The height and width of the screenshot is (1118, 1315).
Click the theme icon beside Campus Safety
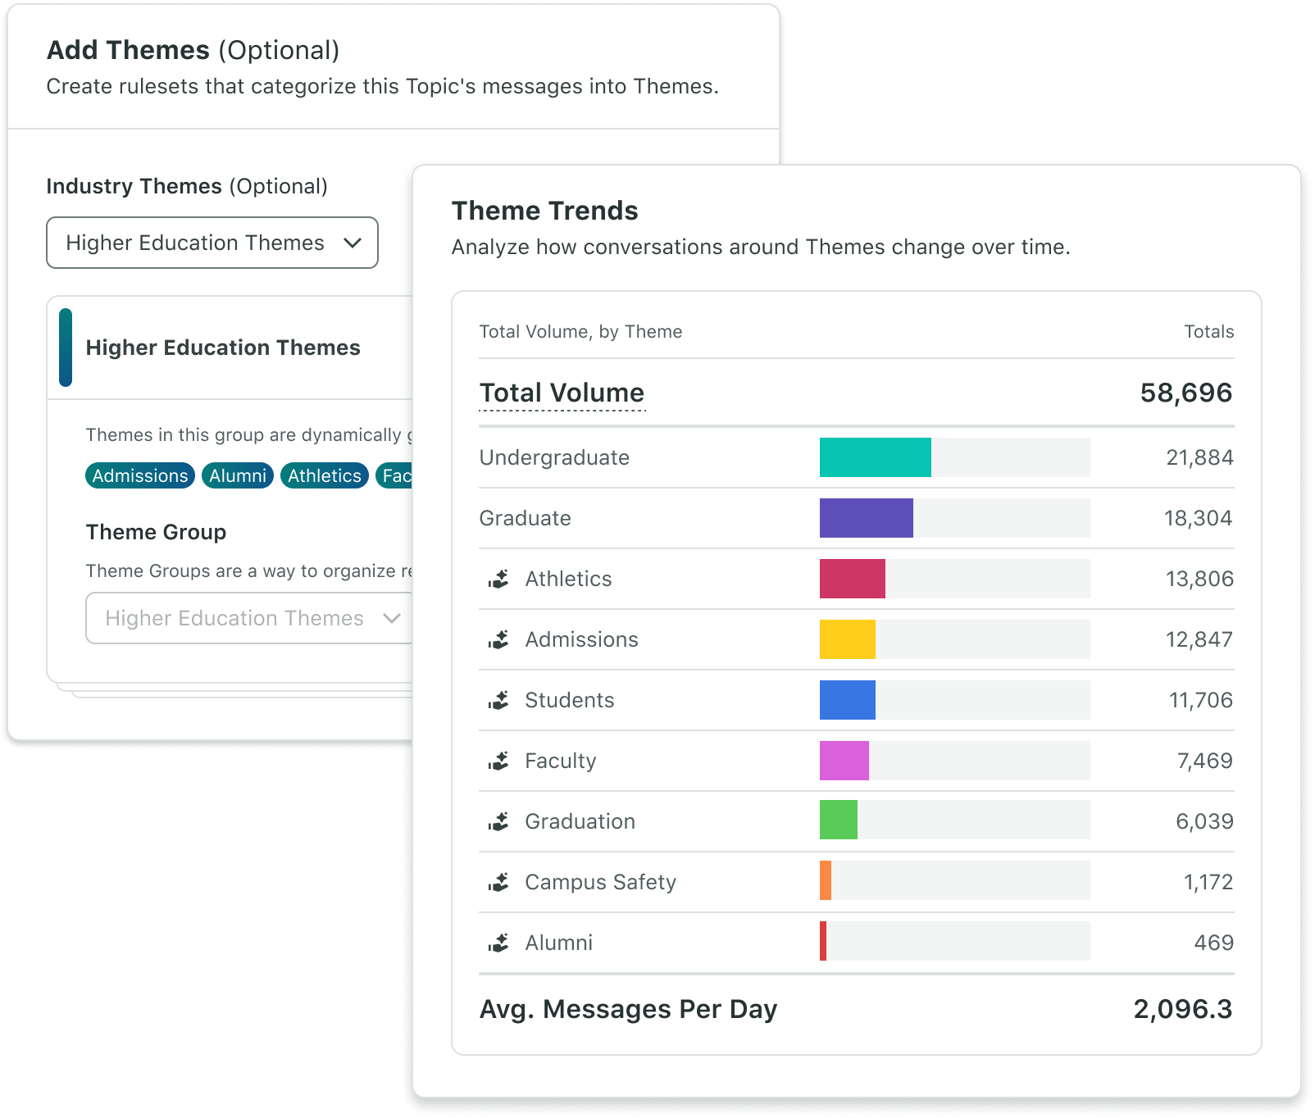[498, 883]
